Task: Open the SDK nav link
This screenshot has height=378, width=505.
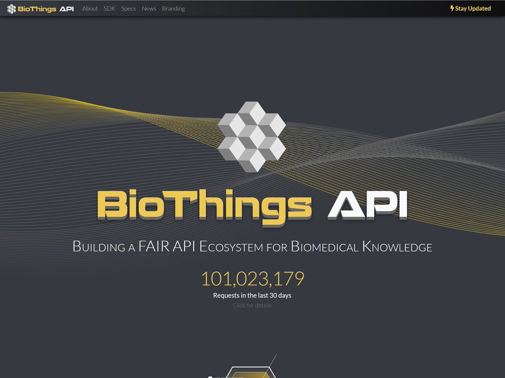Action: (x=109, y=8)
